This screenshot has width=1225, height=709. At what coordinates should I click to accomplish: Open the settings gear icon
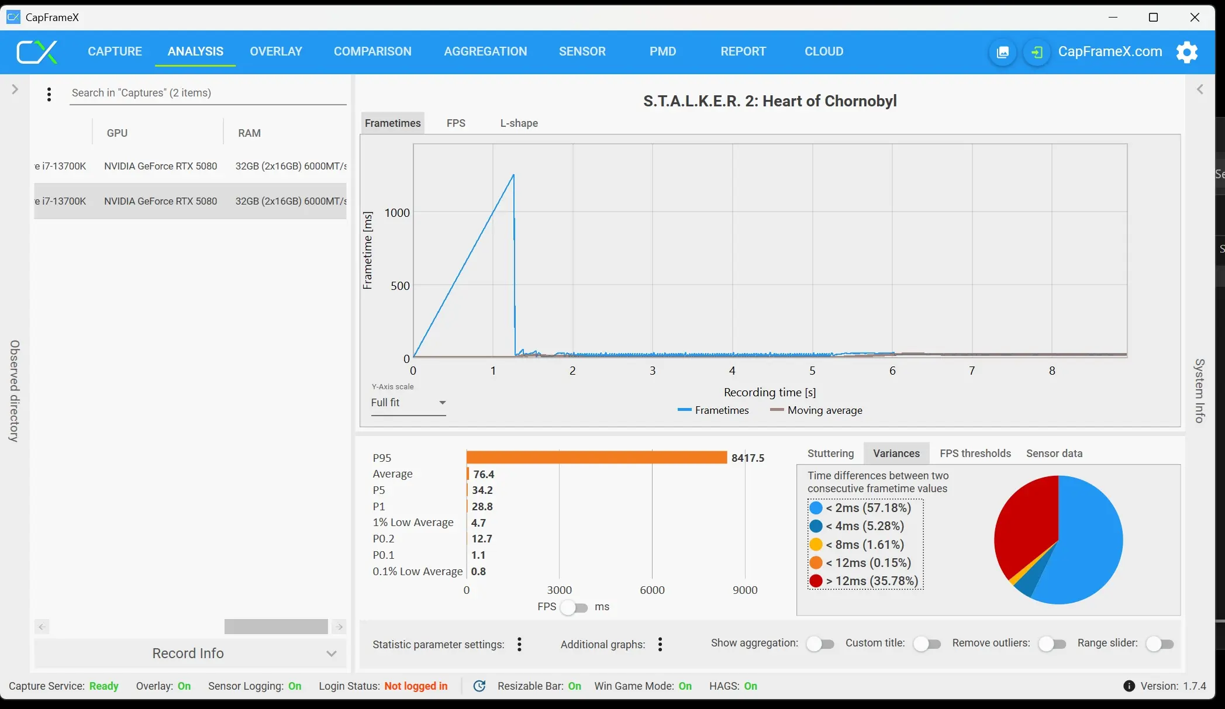[x=1186, y=52]
